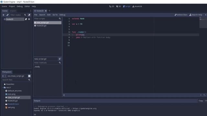Select Favorites in FileSystem tree
The height and width of the screenshot is (116, 207).
9,84
